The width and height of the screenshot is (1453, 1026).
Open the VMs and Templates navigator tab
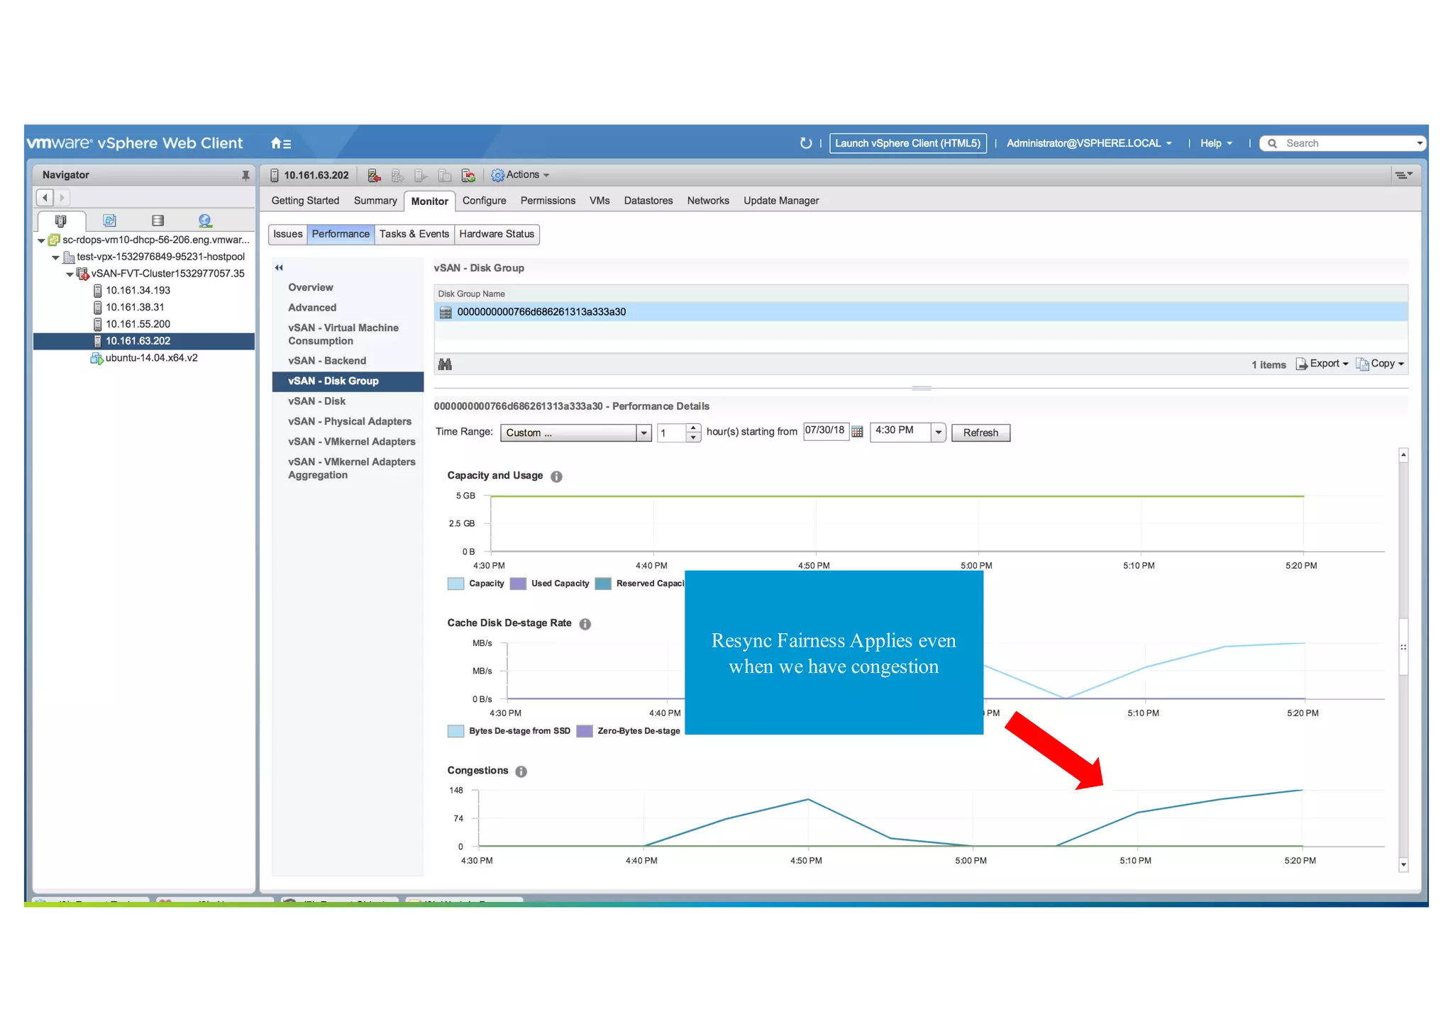click(109, 221)
